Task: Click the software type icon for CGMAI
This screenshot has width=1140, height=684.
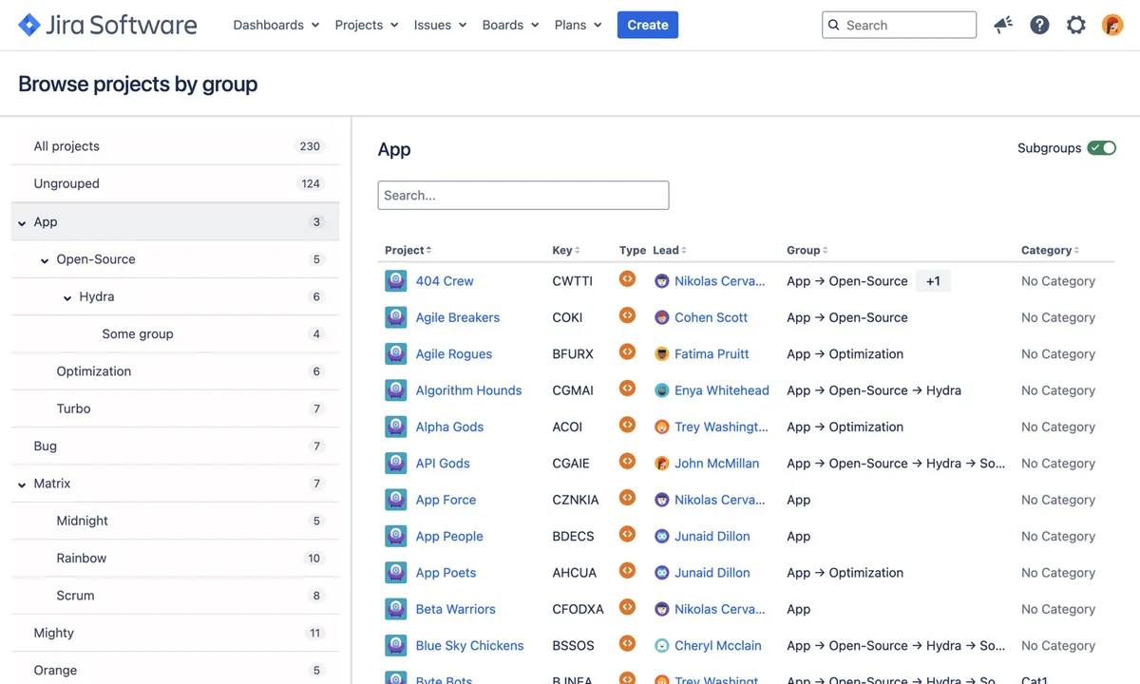Action: 627,389
